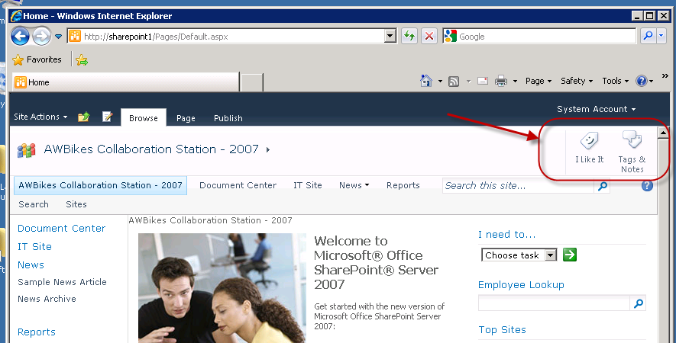Expand the command bar overflow chevron
Screen dimensions: 676x343
(665, 76)
